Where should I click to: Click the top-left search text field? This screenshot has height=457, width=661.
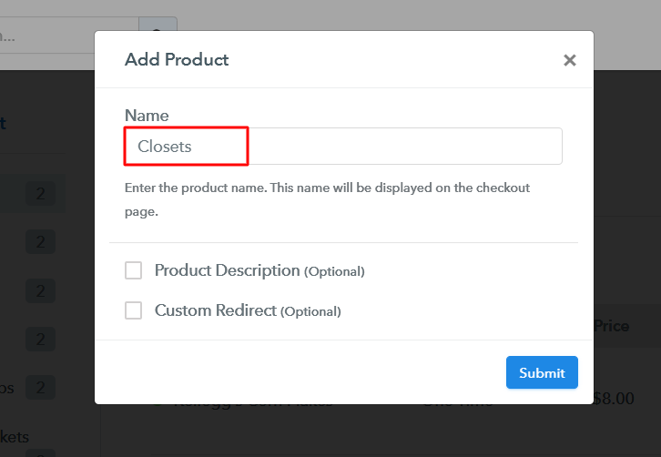[68, 35]
